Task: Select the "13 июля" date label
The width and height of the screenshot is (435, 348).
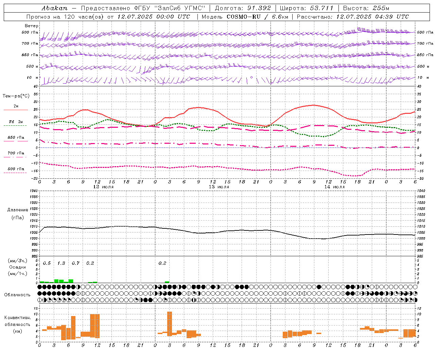Action: (219, 187)
